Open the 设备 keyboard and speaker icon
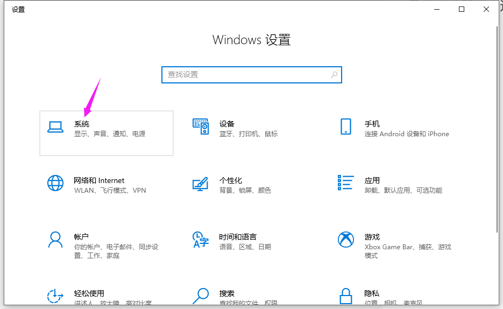This screenshot has height=309, width=503. 201,127
